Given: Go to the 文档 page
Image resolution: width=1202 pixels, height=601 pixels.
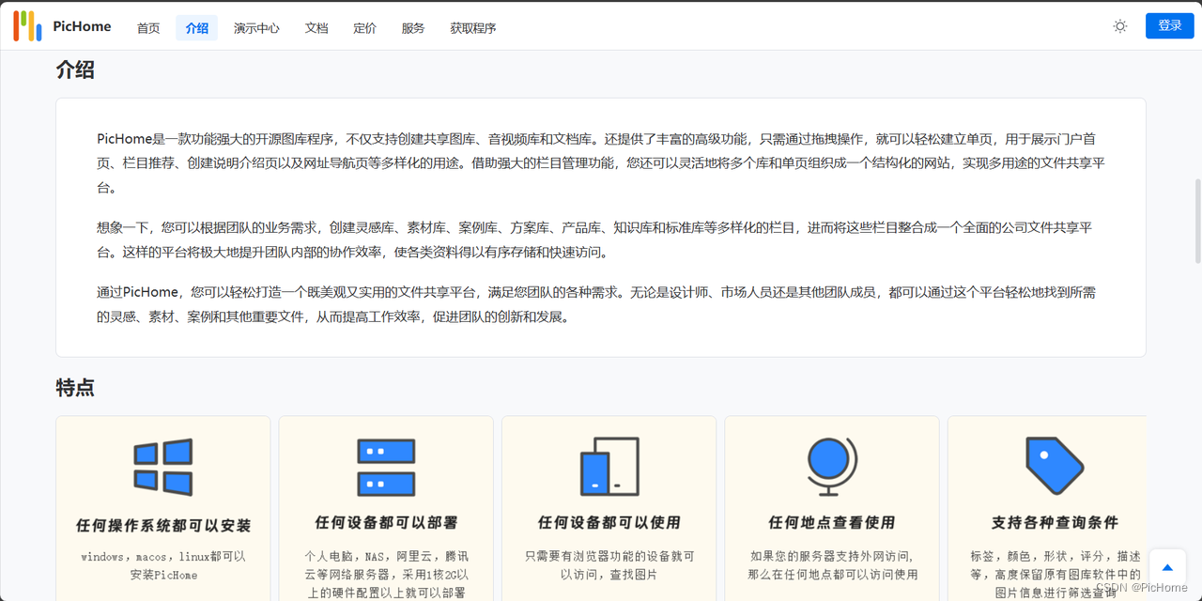Looking at the screenshot, I should 316,28.
